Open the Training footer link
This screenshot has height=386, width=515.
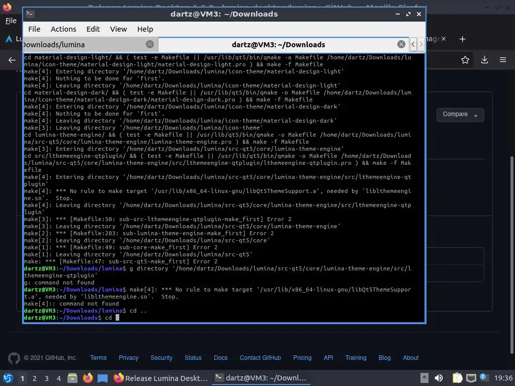356,358
